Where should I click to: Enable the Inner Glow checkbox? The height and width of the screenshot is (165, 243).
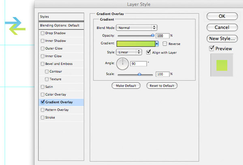(43, 56)
